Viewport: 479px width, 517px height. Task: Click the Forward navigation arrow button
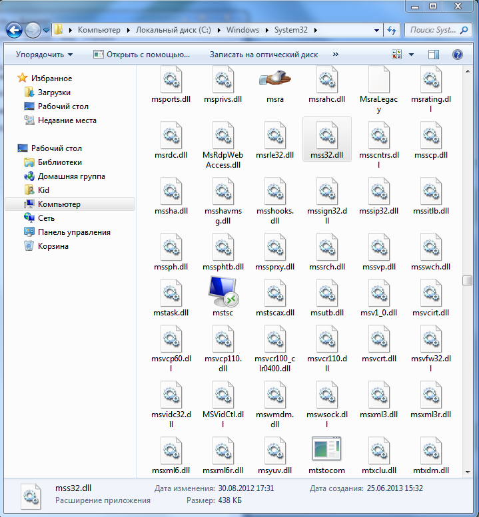click(33, 31)
